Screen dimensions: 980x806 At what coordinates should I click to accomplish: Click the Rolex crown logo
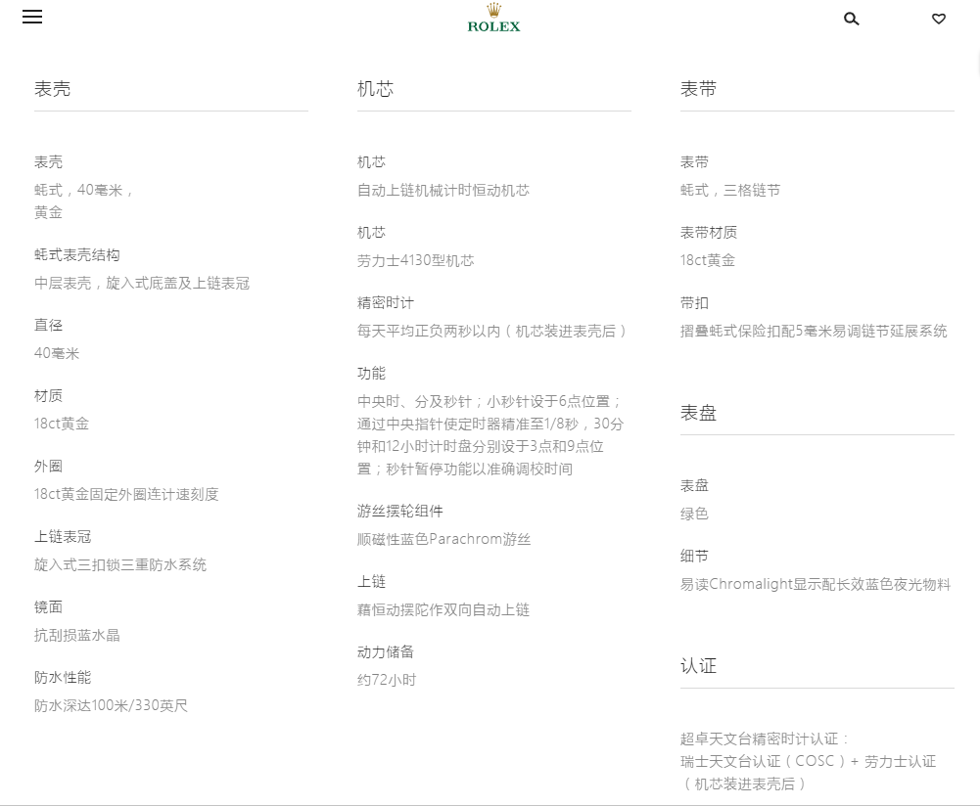point(493,18)
